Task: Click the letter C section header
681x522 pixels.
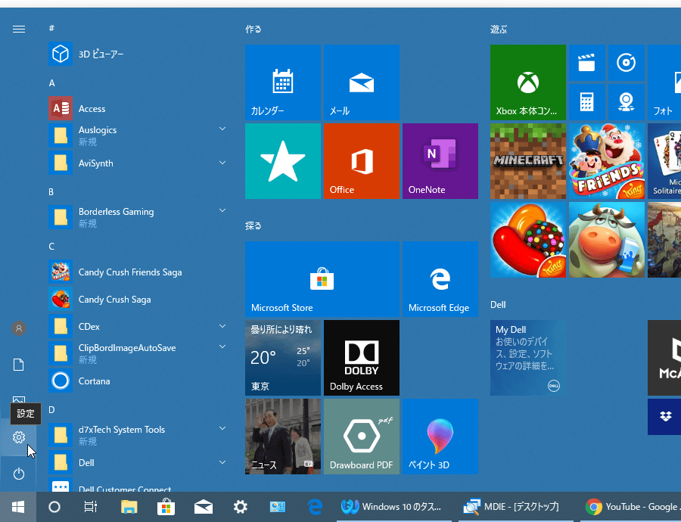Action: [51, 247]
